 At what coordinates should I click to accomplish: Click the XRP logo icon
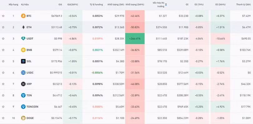tap(23, 84)
